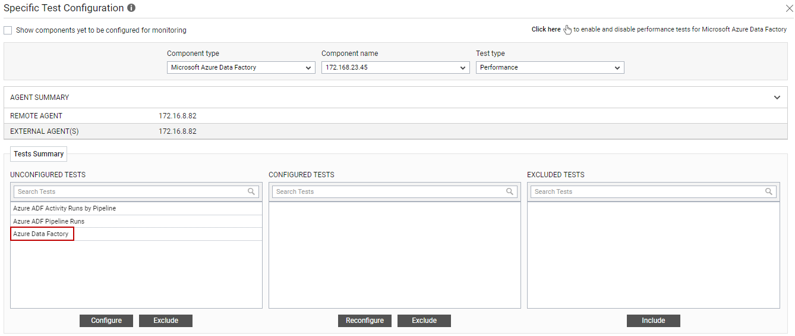Screen dimensions: 795x336
Task: Enable Show components yet to be configured checkbox
Action: tap(8, 30)
